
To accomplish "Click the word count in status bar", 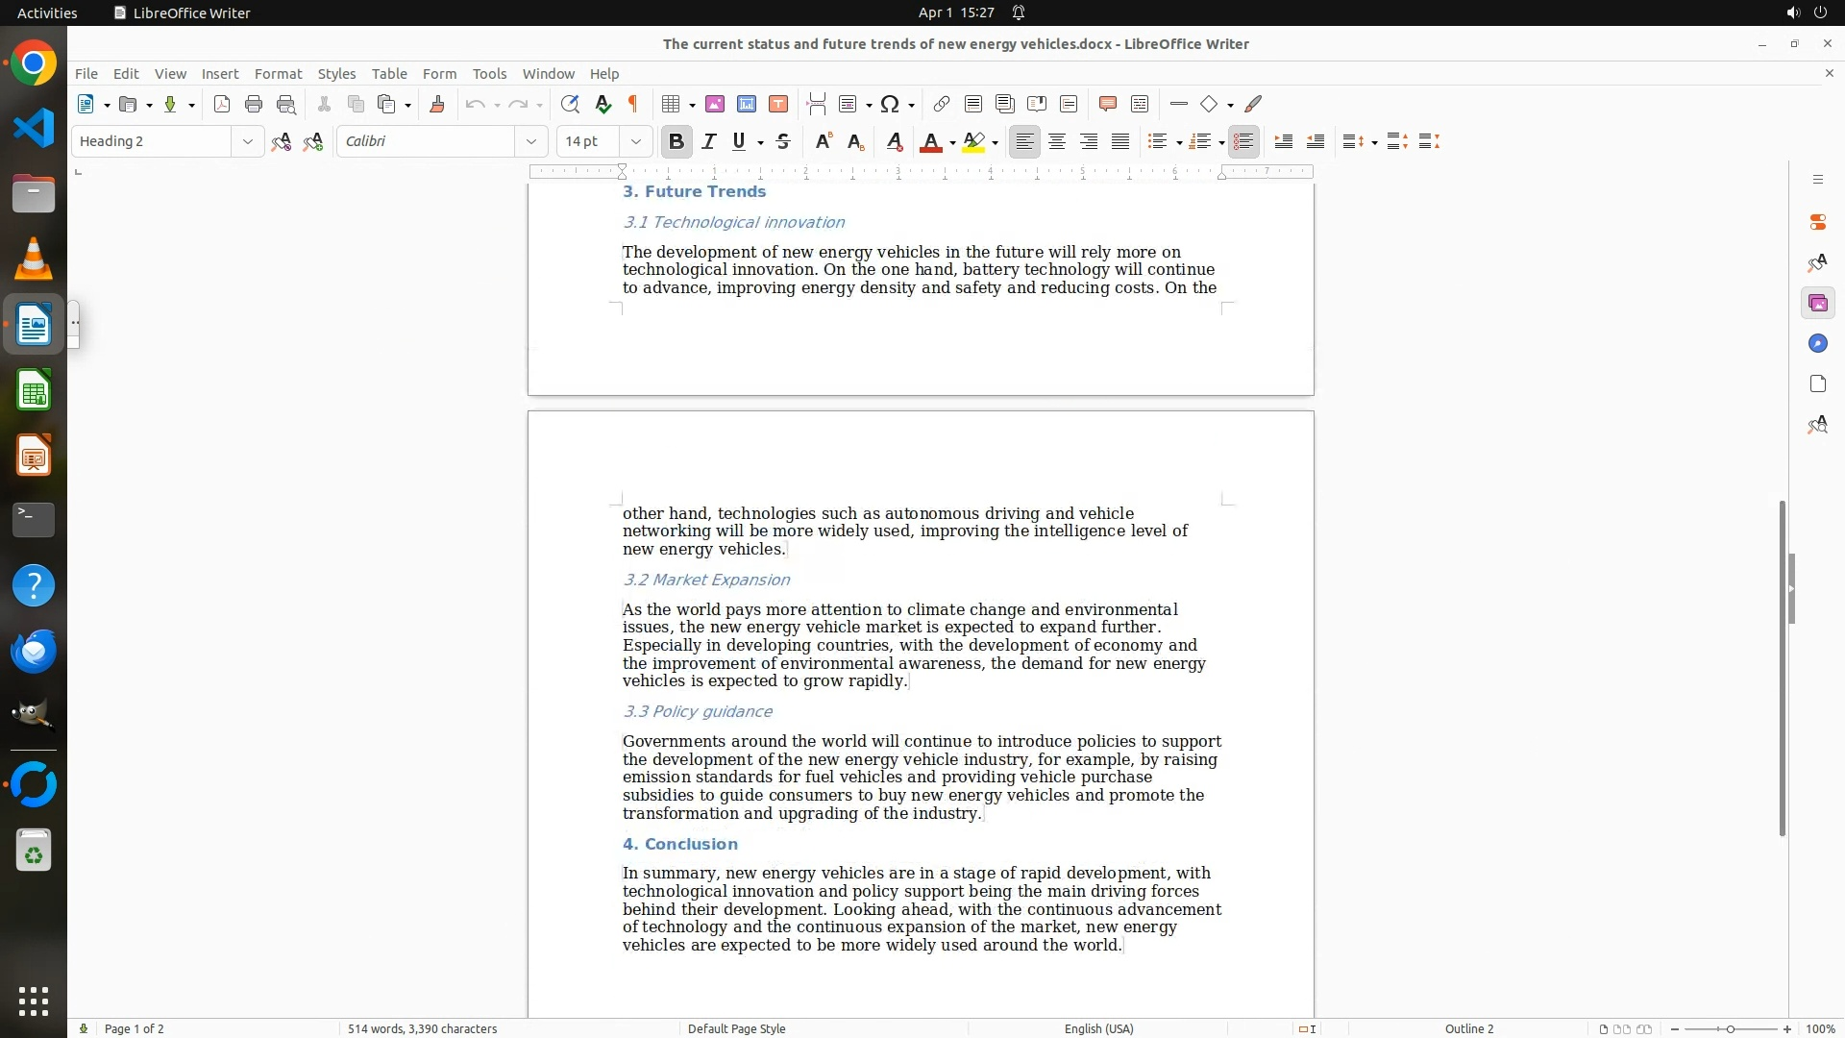I will (x=422, y=1028).
